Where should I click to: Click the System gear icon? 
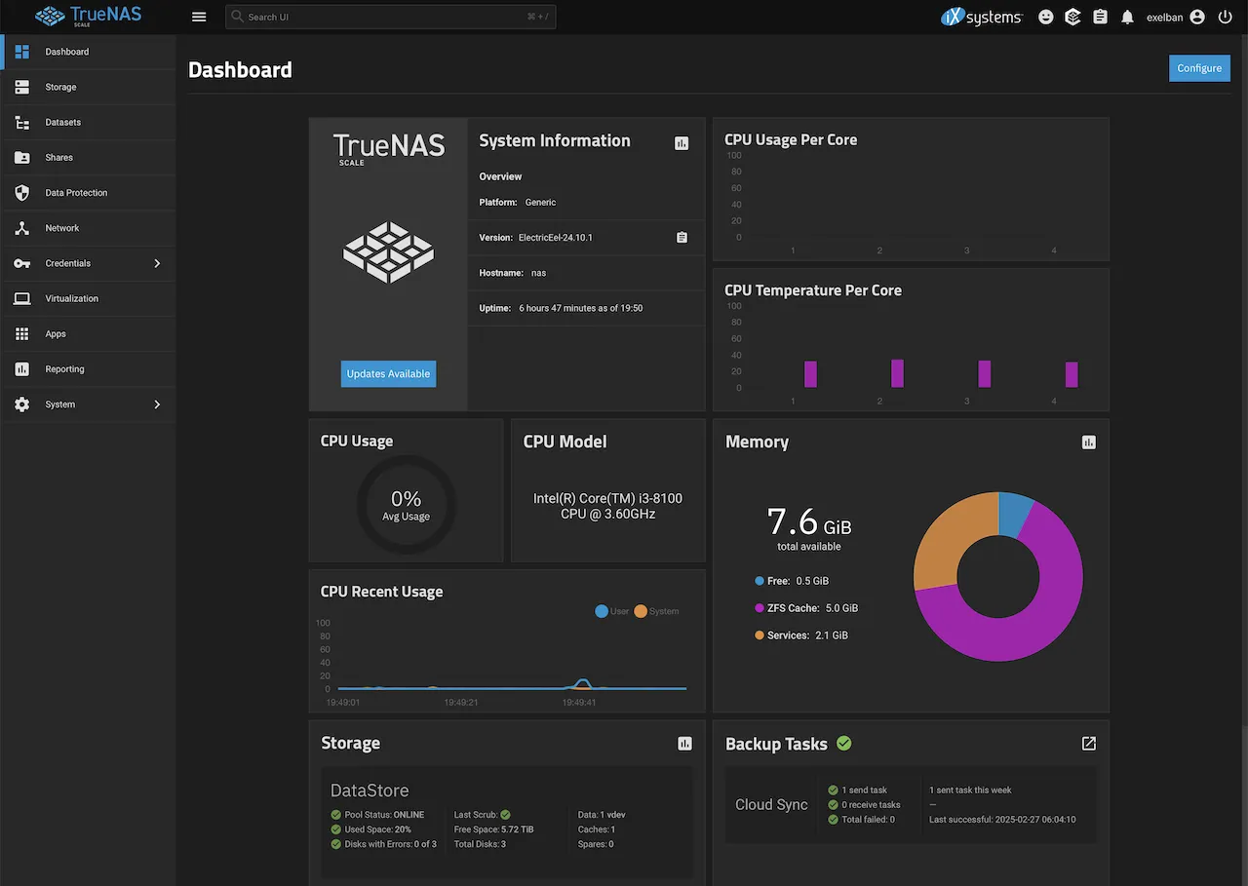[x=22, y=404]
